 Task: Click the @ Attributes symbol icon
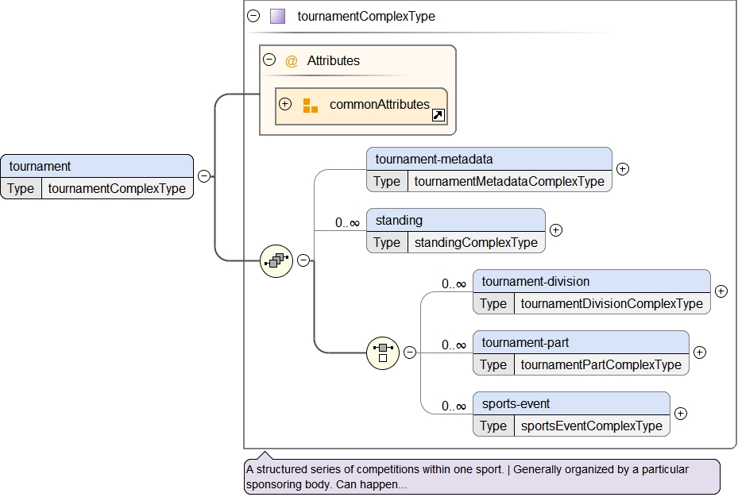(x=292, y=61)
